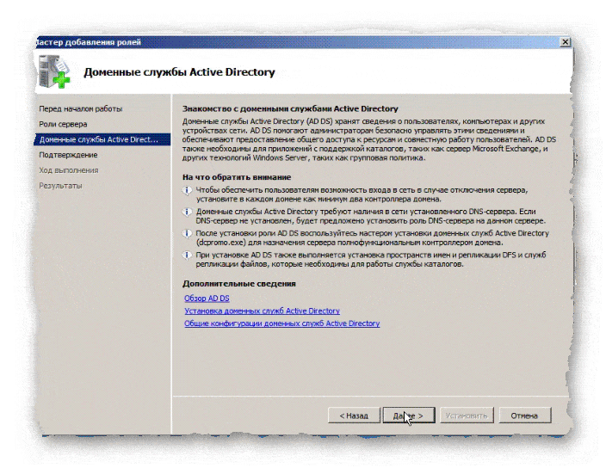Open the Обзор AD DS link
The image size is (606, 468).
point(207,299)
